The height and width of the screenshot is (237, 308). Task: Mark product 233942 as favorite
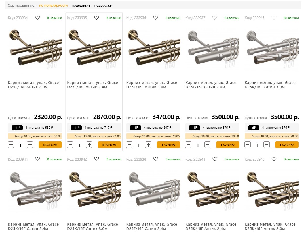(96, 159)
